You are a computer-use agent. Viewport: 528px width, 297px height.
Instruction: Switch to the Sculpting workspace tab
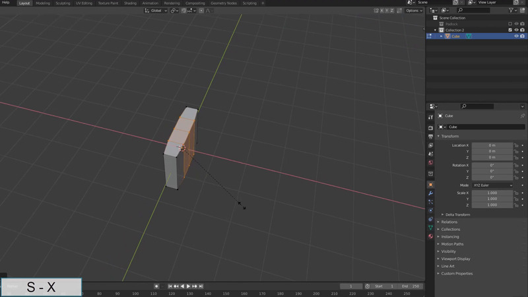(x=63, y=3)
